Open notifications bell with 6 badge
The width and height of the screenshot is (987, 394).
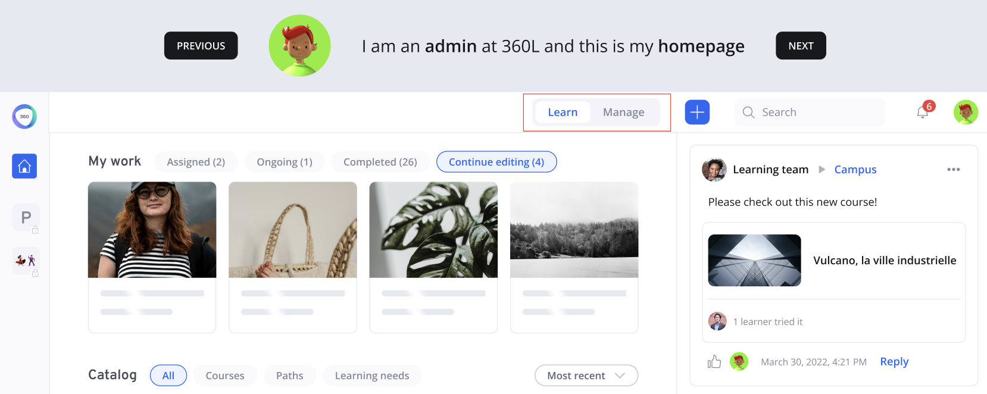(x=923, y=112)
